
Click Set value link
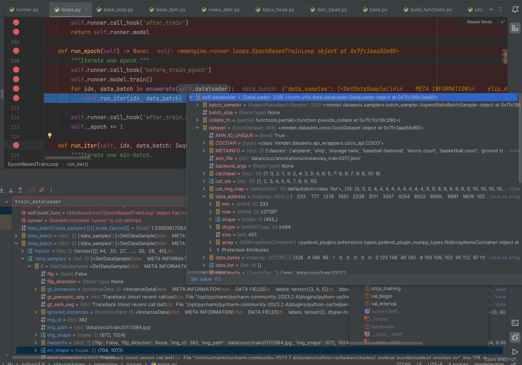(x=201, y=279)
